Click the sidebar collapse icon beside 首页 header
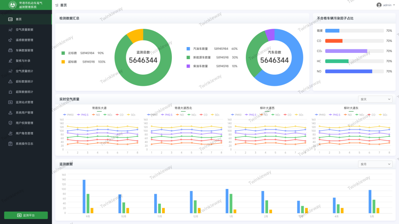The width and height of the screenshot is (399, 224). (57, 5)
